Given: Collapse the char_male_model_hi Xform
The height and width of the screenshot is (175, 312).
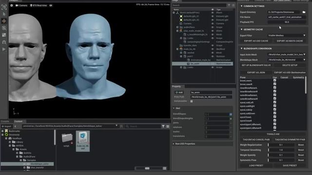Looking at the screenshot, I should (x=177, y=31).
